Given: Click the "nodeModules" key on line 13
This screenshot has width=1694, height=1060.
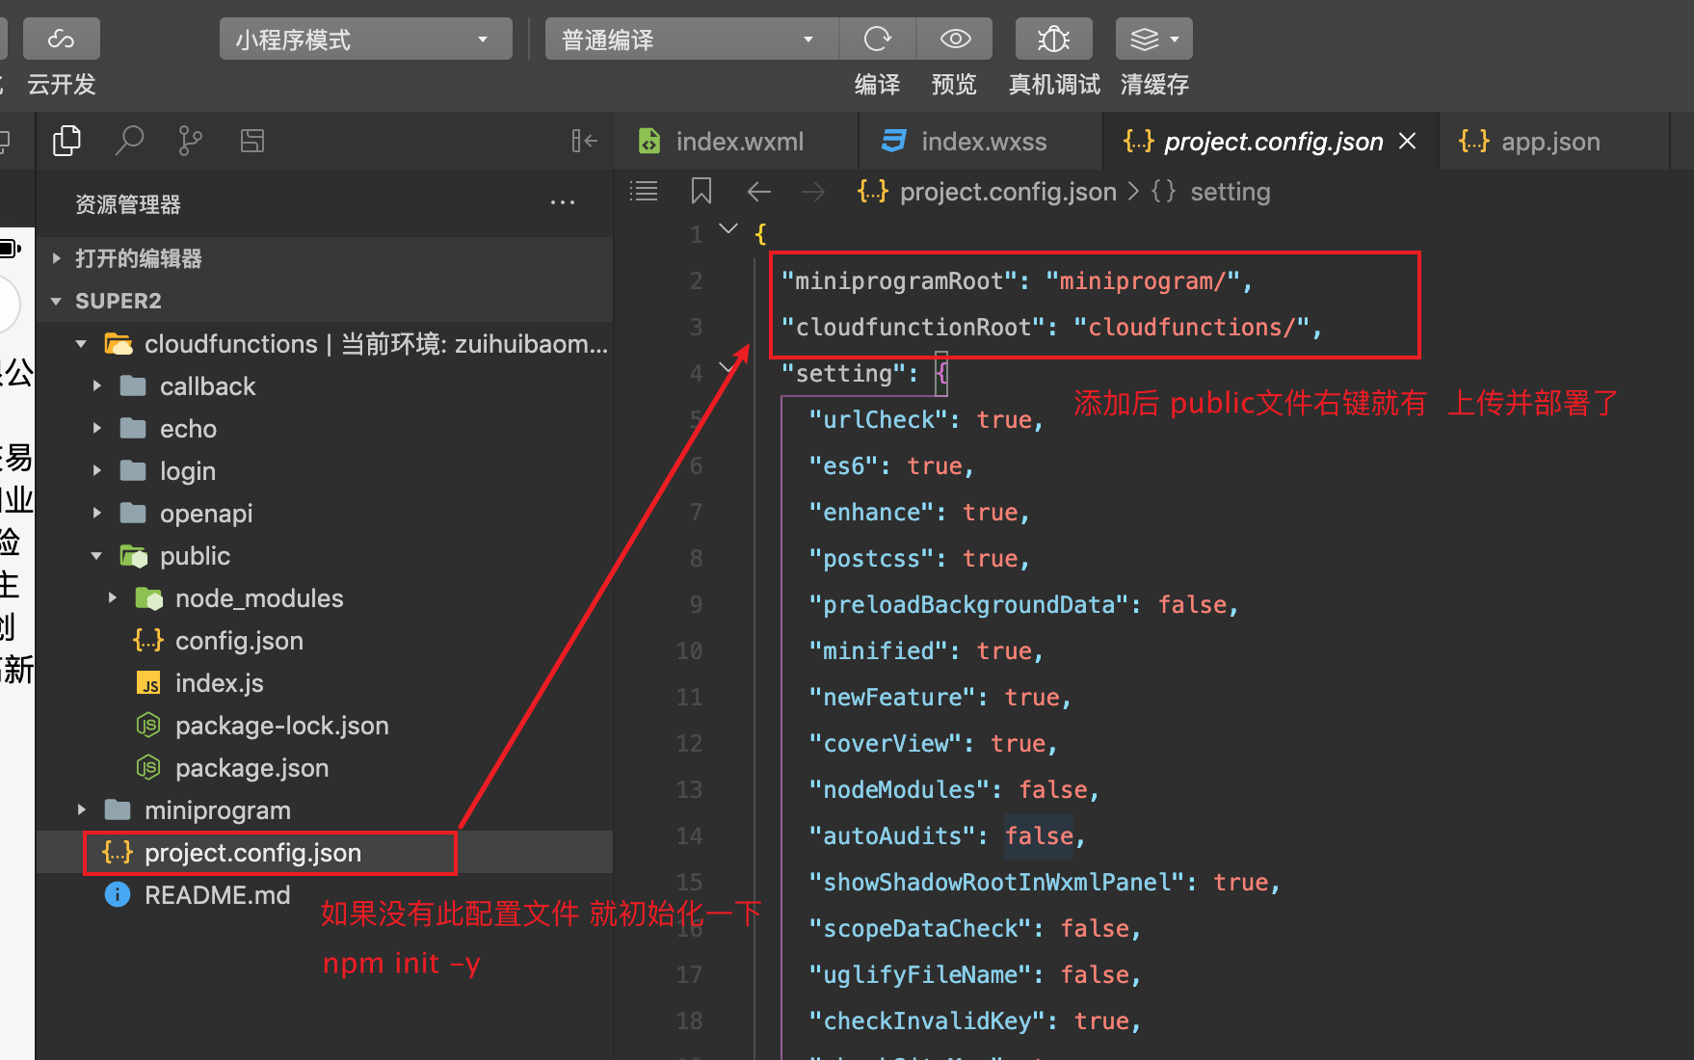Looking at the screenshot, I should (900, 789).
